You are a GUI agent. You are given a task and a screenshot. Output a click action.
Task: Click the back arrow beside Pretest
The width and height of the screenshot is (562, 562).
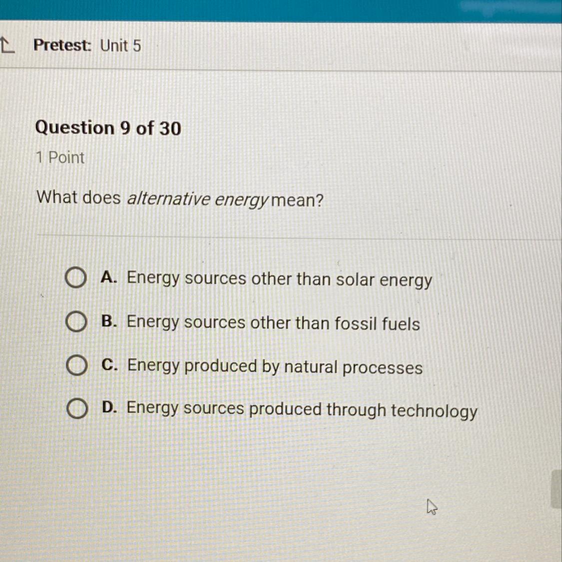click(x=6, y=46)
